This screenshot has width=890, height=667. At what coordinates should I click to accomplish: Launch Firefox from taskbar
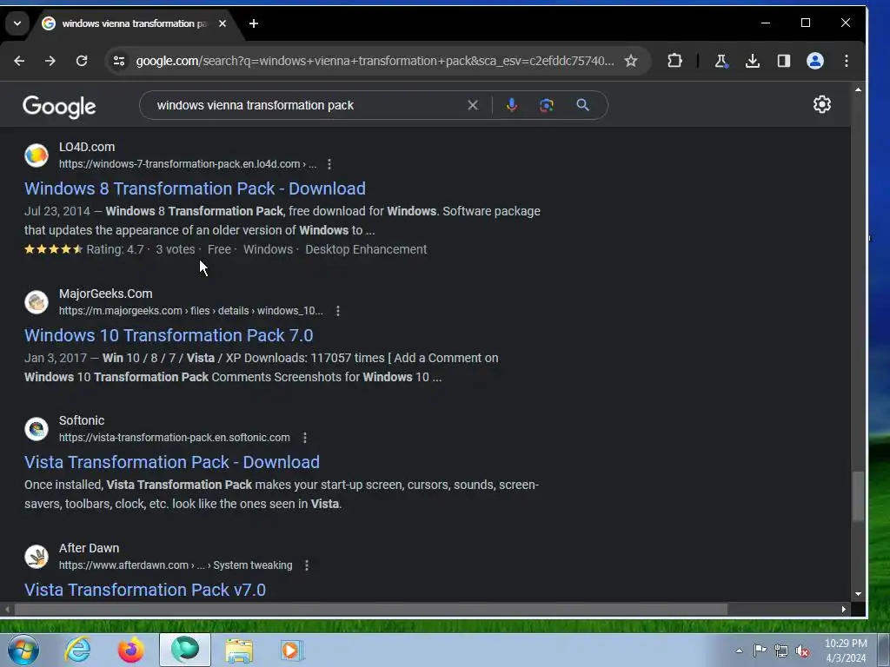tap(130, 650)
